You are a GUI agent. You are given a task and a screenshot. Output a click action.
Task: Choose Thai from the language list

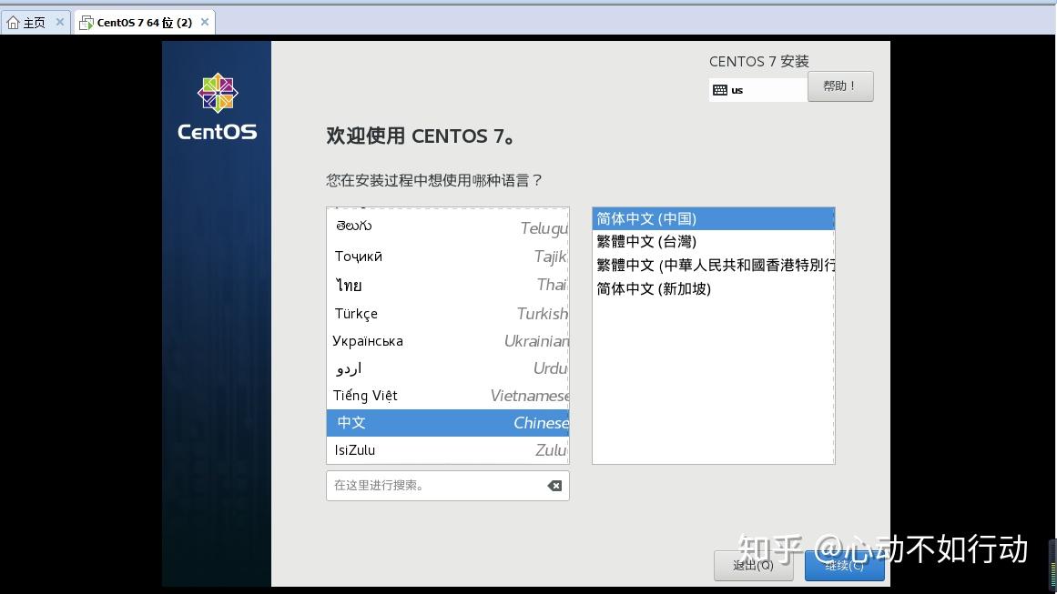click(448, 285)
